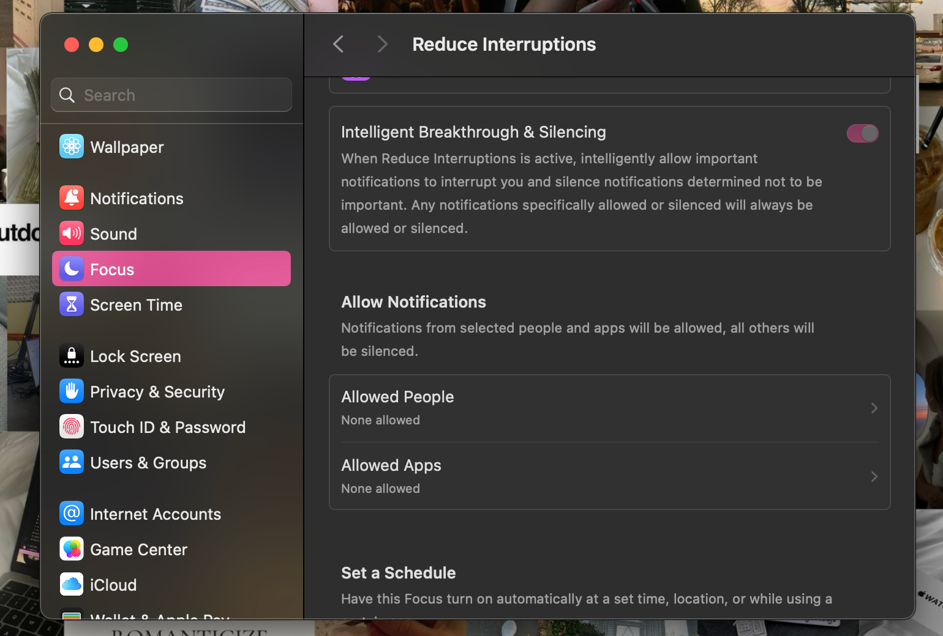Click the Touch ID fingerprint icon

point(72,426)
